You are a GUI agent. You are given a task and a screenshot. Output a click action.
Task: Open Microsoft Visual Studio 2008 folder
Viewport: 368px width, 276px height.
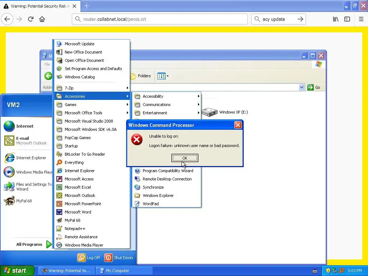(x=92, y=121)
